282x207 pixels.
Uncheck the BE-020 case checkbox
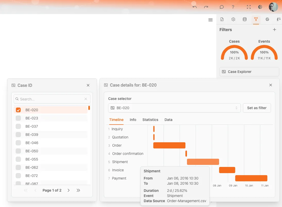point(18,110)
